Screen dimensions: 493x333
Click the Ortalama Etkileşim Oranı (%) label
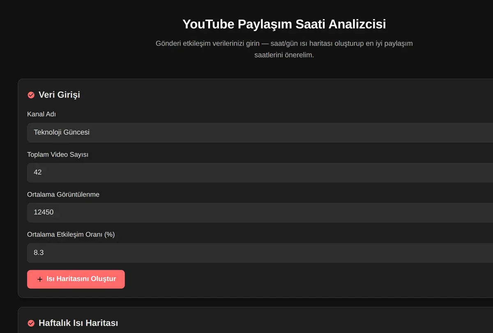[x=71, y=234]
